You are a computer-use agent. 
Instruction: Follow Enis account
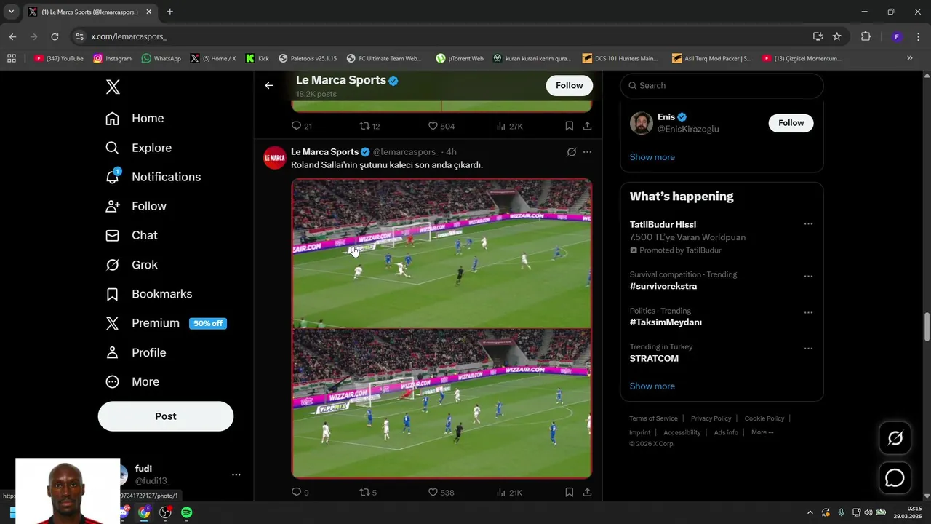pyautogui.click(x=791, y=123)
